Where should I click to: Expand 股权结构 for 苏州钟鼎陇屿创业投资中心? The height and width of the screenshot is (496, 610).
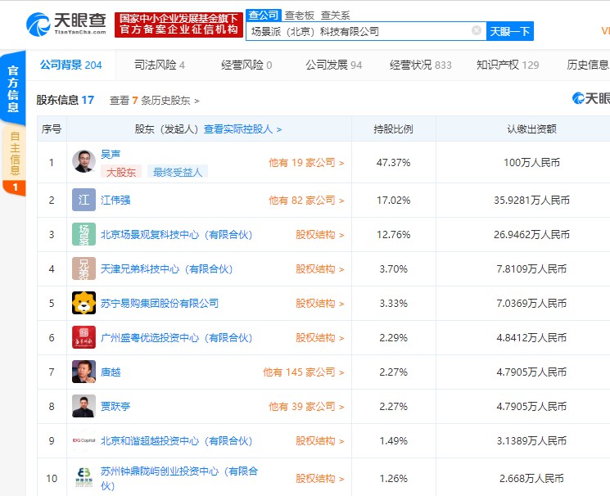320,479
